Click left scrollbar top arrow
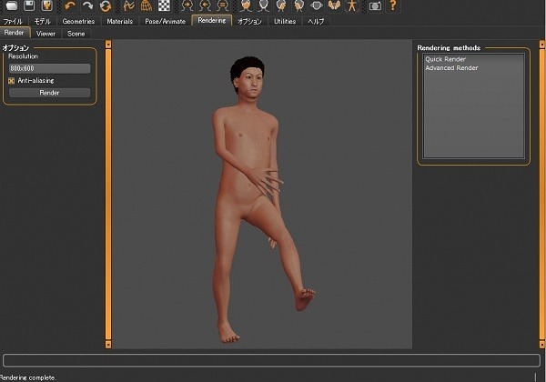This screenshot has height=382, width=546. pos(108,45)
